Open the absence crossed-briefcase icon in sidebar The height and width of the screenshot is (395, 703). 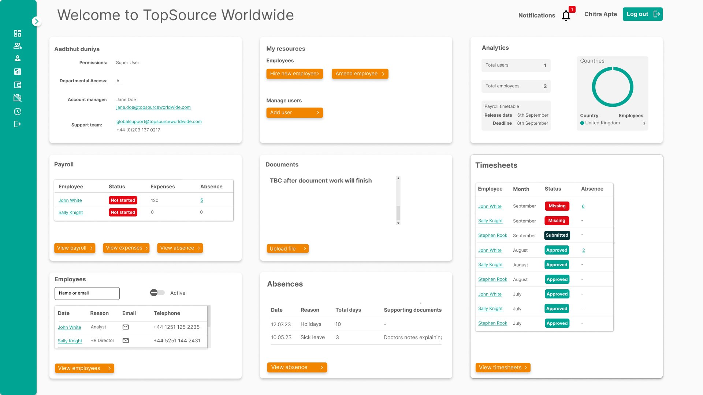(18, 98)
